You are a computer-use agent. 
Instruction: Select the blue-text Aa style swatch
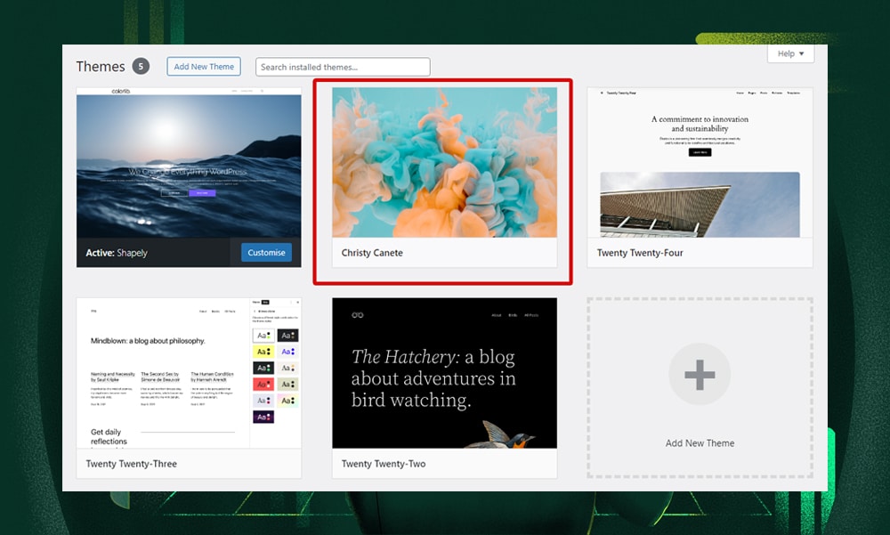click(287, 352)
